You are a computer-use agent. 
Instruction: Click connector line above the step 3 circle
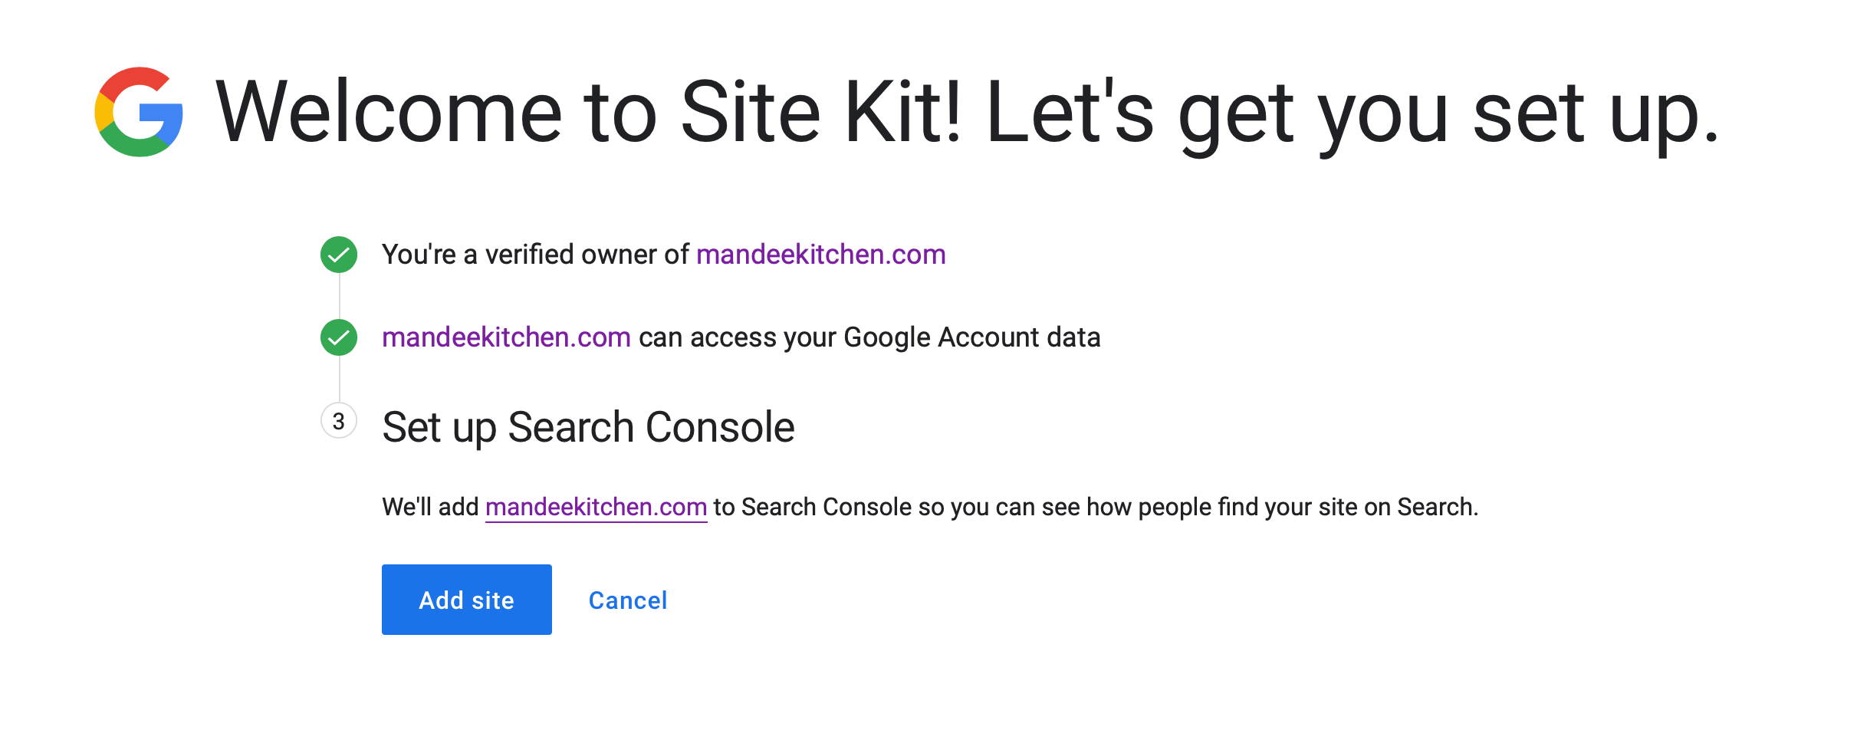tap(339, 379)
